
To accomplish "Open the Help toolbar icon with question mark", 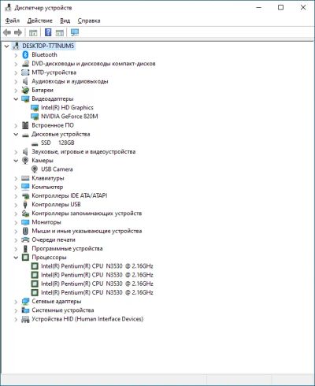I will 48,32.
